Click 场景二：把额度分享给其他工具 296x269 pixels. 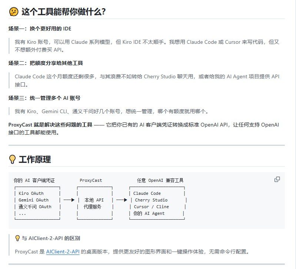pos(46,63)
